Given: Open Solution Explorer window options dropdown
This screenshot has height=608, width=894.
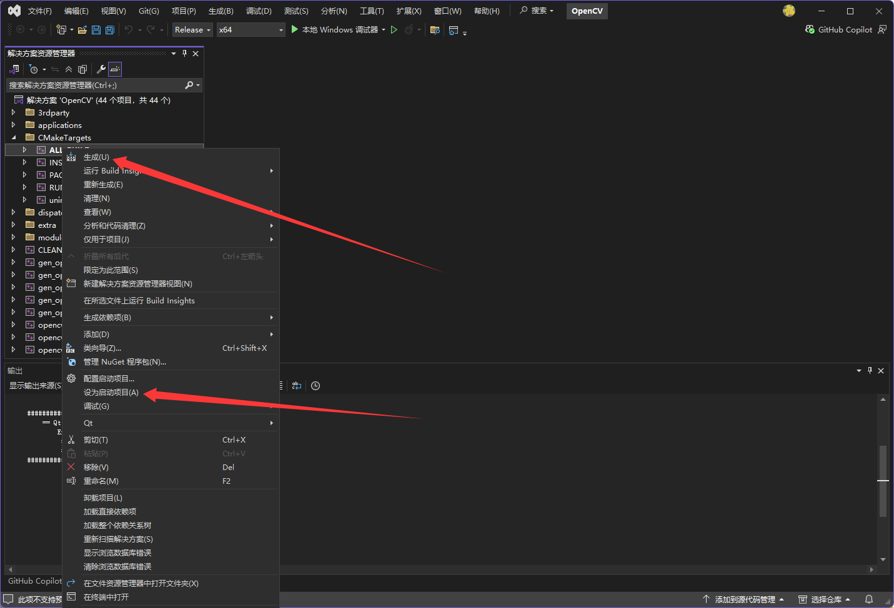Looking at the screenshot, I should pyautogui.click(x=174, y=54).
